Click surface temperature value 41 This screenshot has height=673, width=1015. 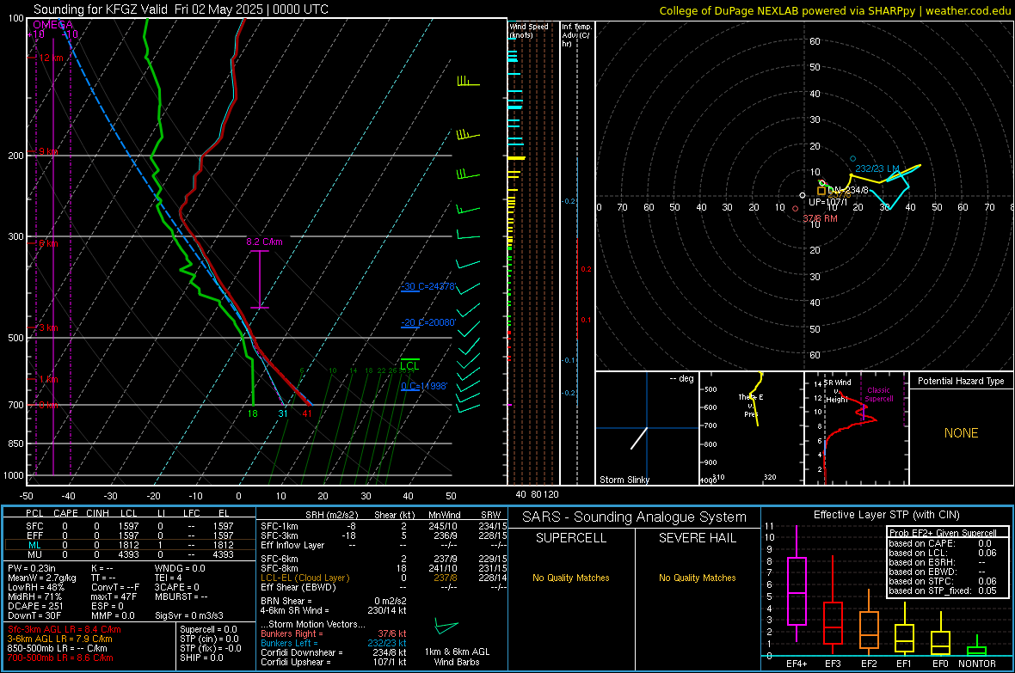(x=307, y=413)
